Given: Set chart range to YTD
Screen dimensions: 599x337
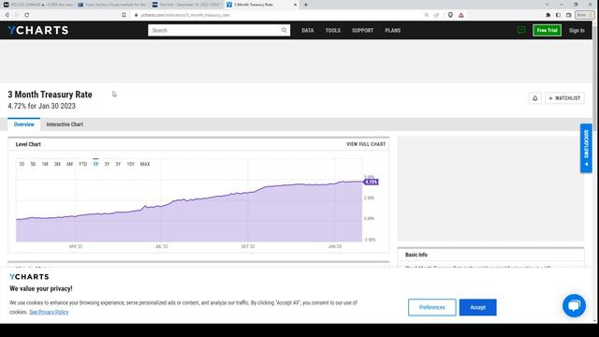Looking at the screenshot, I should coord(82,164).
